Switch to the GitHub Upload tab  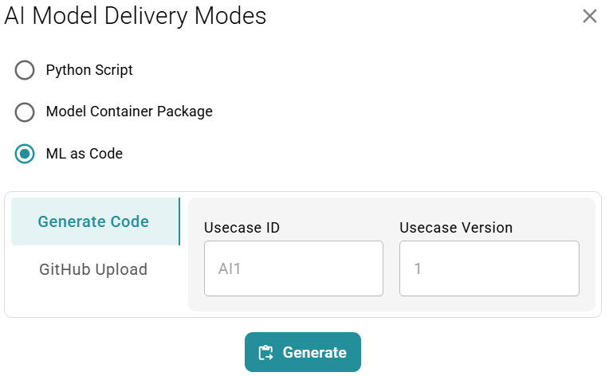[93, 269]
